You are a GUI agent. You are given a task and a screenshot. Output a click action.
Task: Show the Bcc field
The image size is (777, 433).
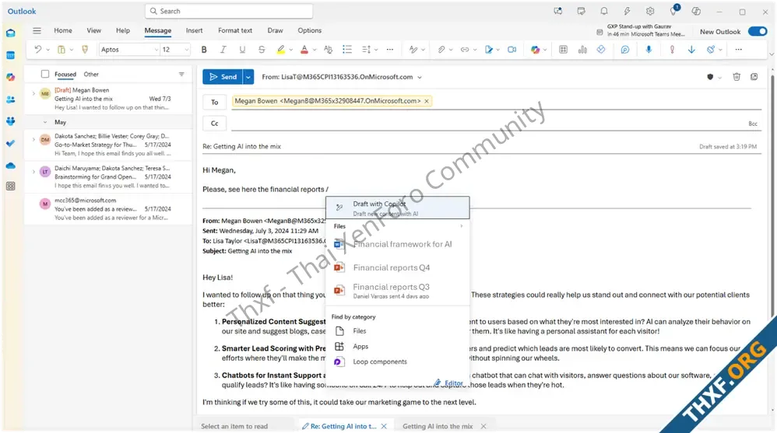click(x=753, y=124)
